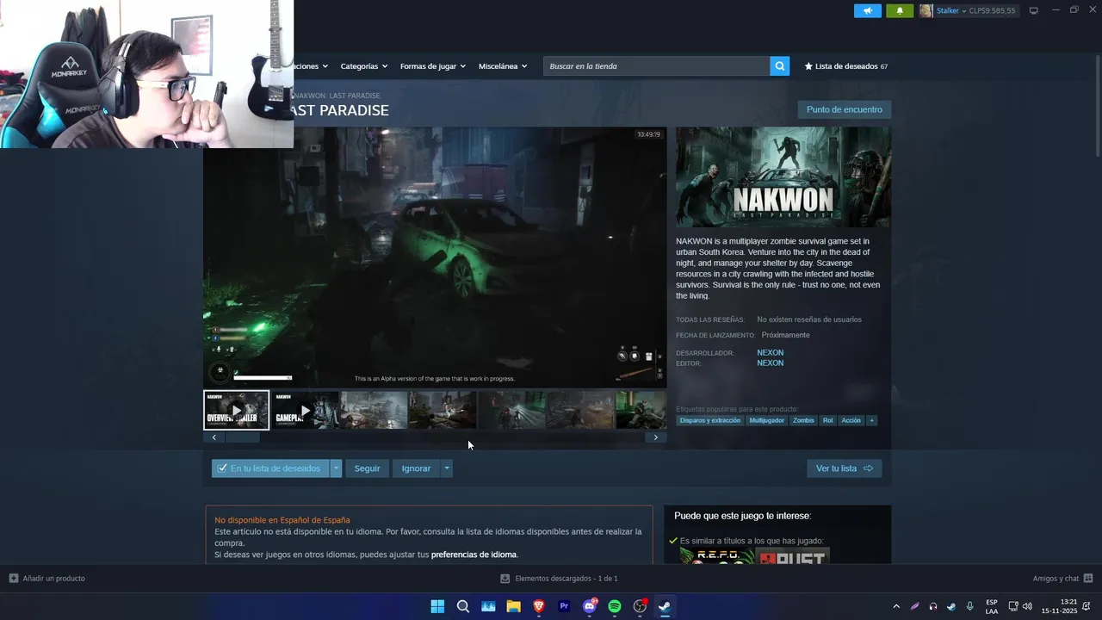Open the Miscelánea dropdown menu
1102x620 pixels.
[x=503, y=66]
